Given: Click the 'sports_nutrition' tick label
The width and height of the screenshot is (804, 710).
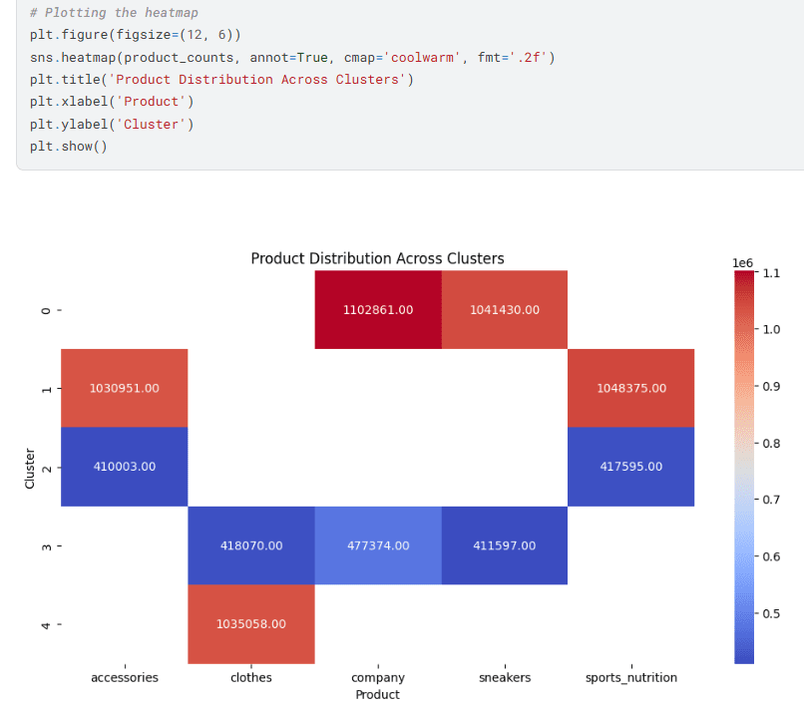Looking at the screenshot, I should [630, 678].
